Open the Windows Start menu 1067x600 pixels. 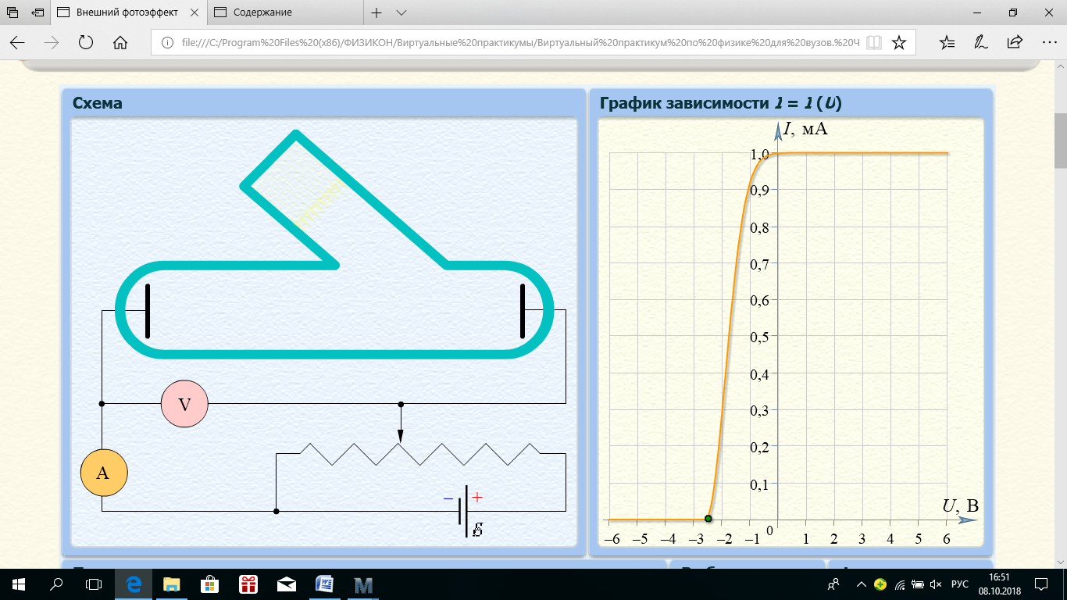click(x=18, y=584)
